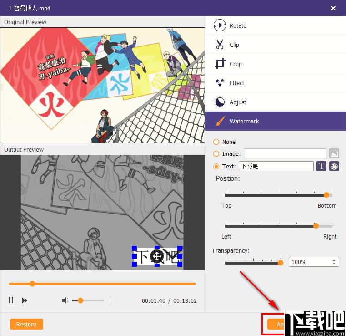Viewport: 346px width, 336px height.
Task: Click the Original Preview video frame
Action: coord(103,85)
